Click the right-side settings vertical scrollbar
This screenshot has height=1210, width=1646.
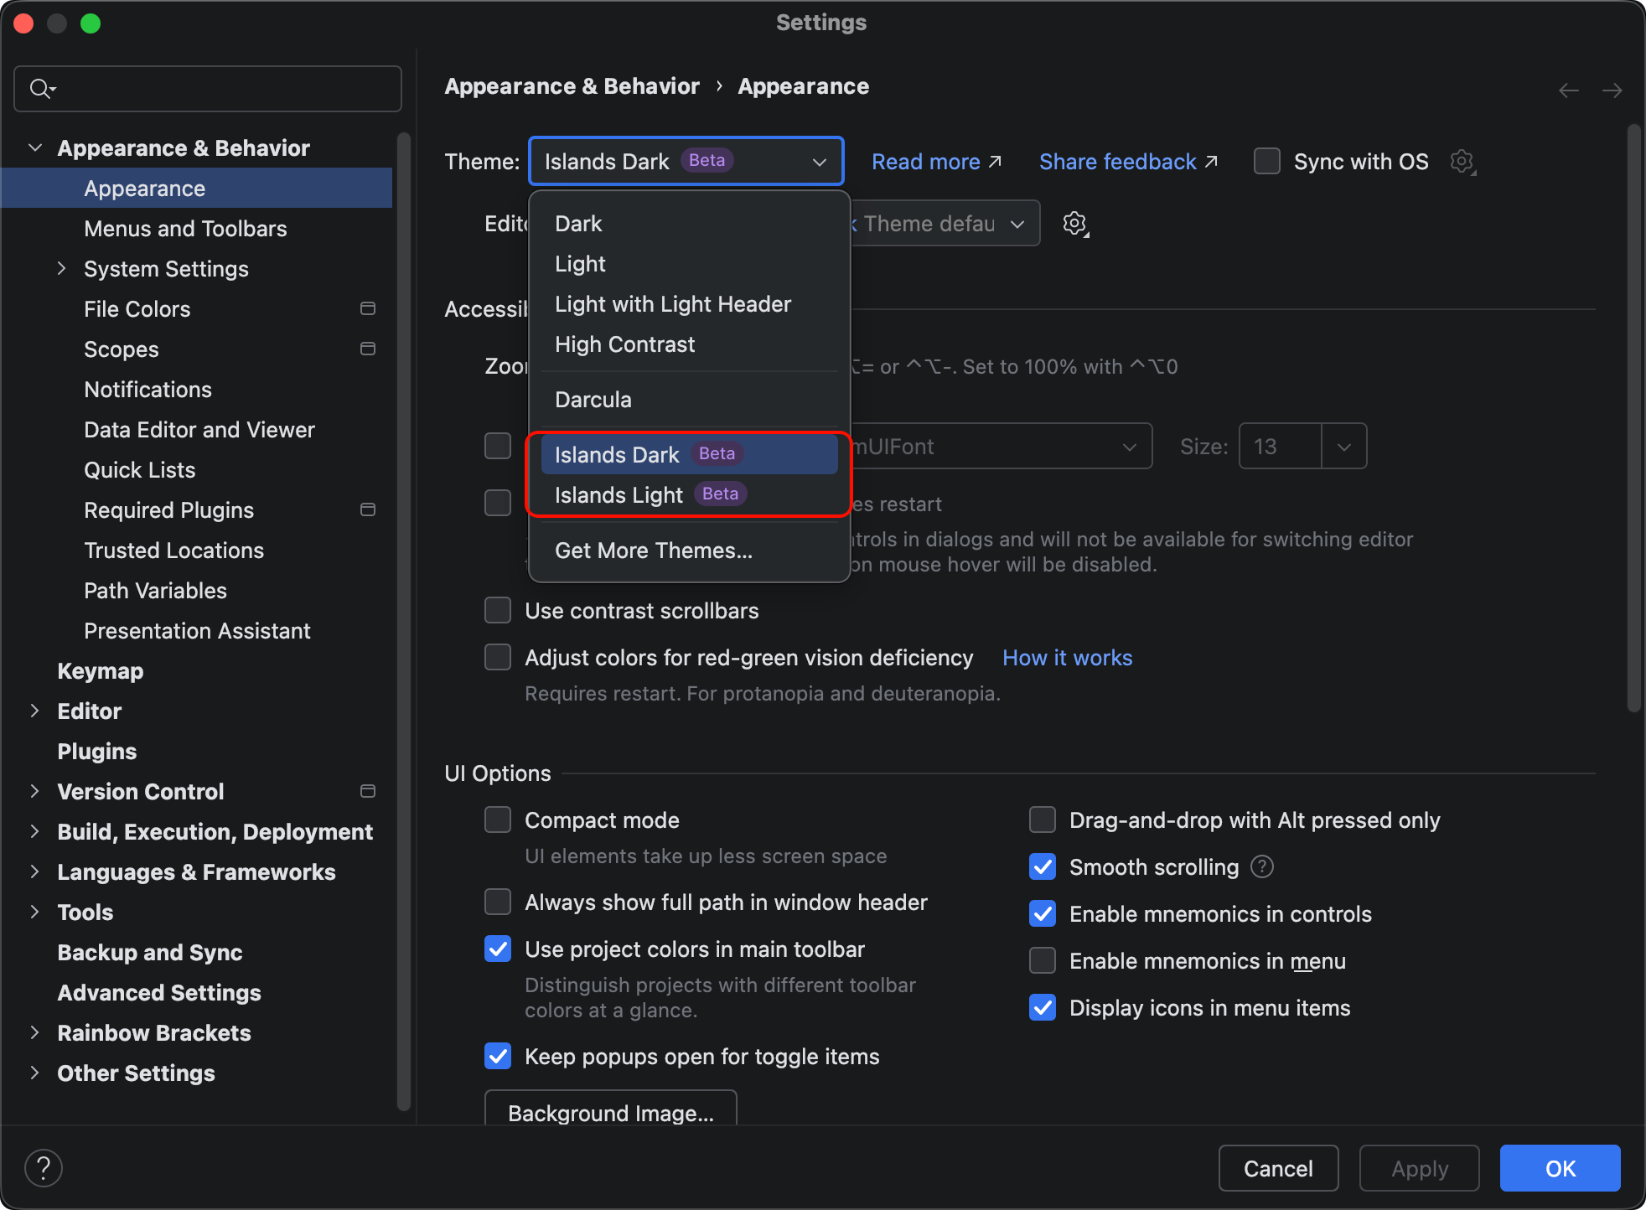[1633, 419]
